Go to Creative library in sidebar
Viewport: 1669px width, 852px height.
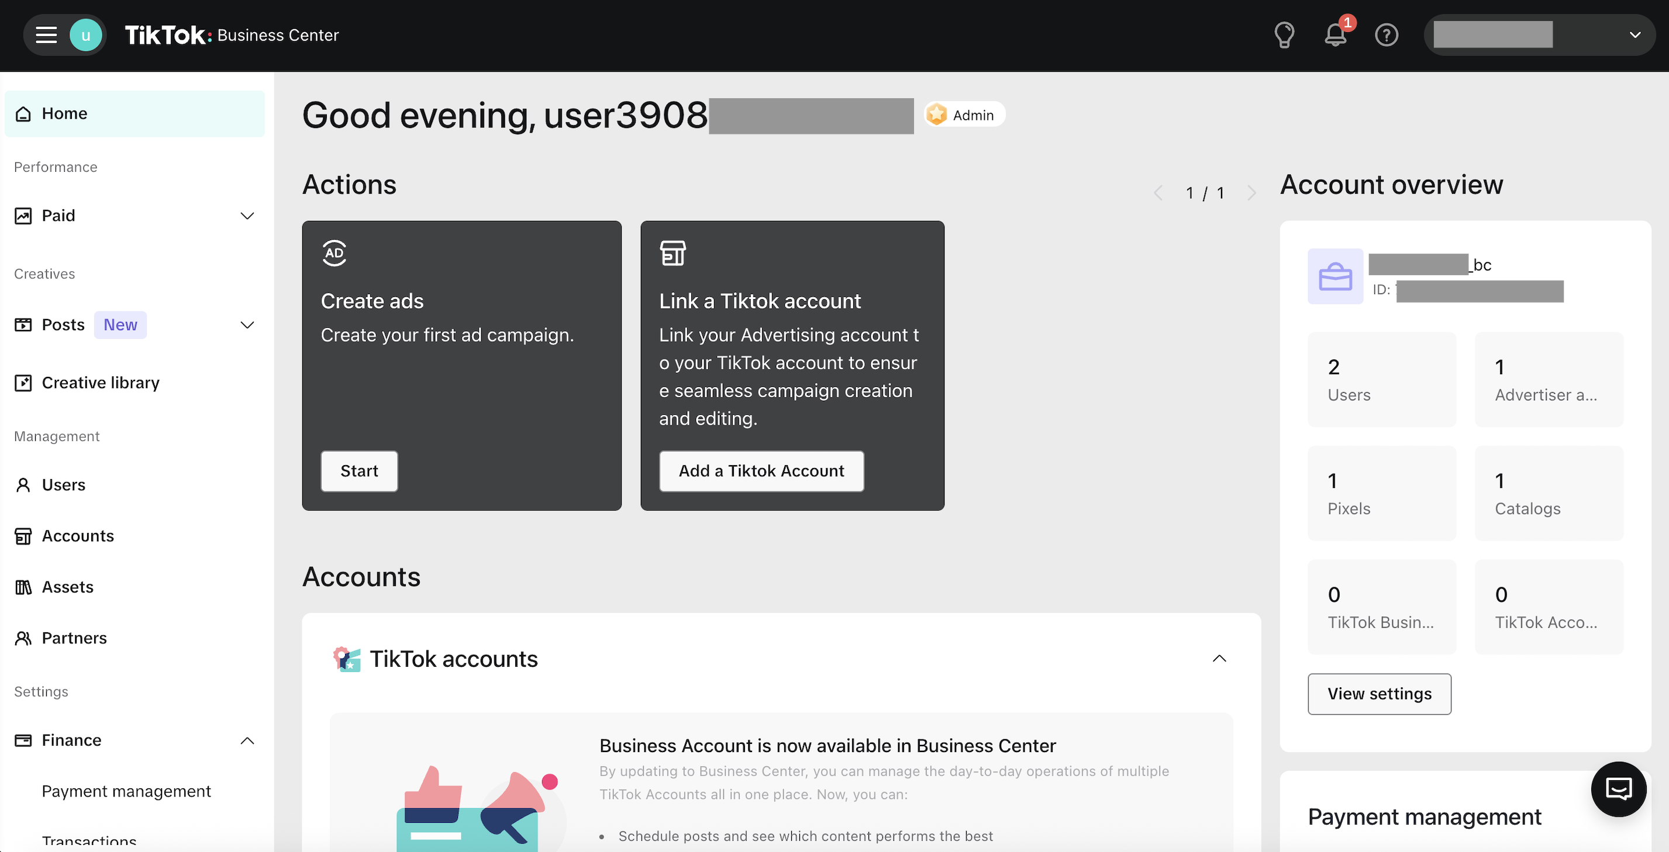[x=101, y=383]
